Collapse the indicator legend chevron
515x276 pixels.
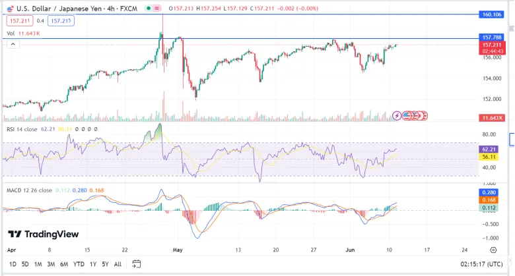(13, 44)
